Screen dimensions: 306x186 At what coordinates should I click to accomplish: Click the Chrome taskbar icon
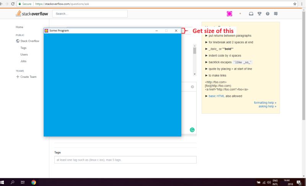pos(34,182)
